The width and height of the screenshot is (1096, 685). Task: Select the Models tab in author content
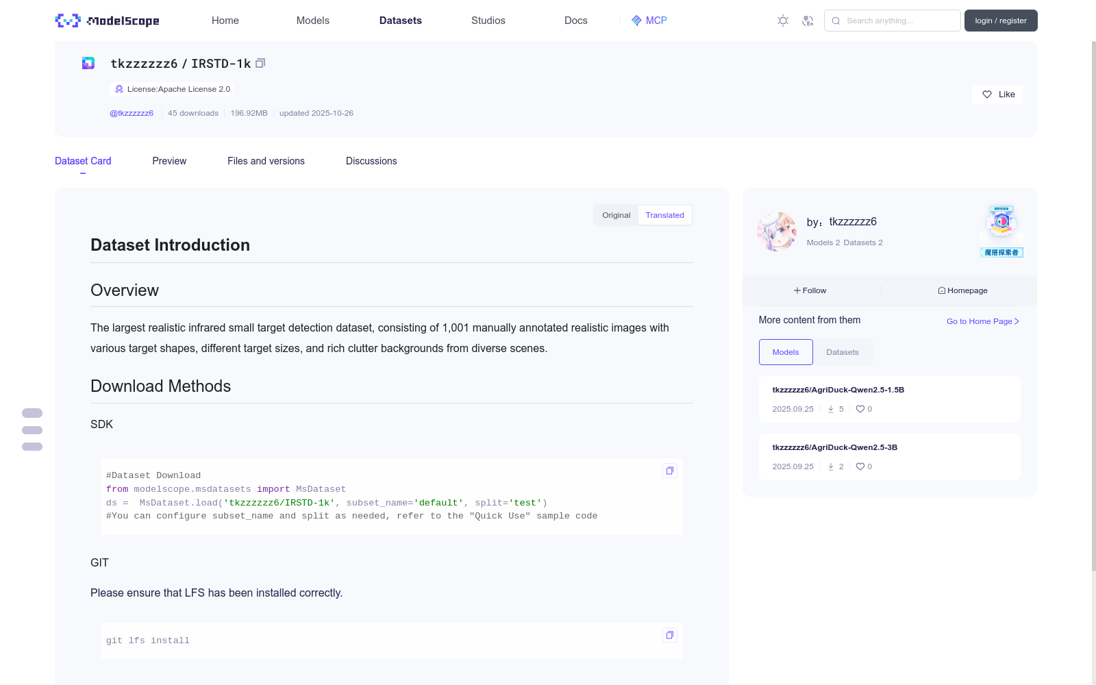(x=786, y=352)
